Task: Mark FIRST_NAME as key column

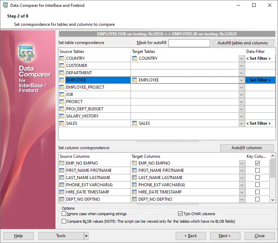Action: pyautogui.click(x=257, y=170)
